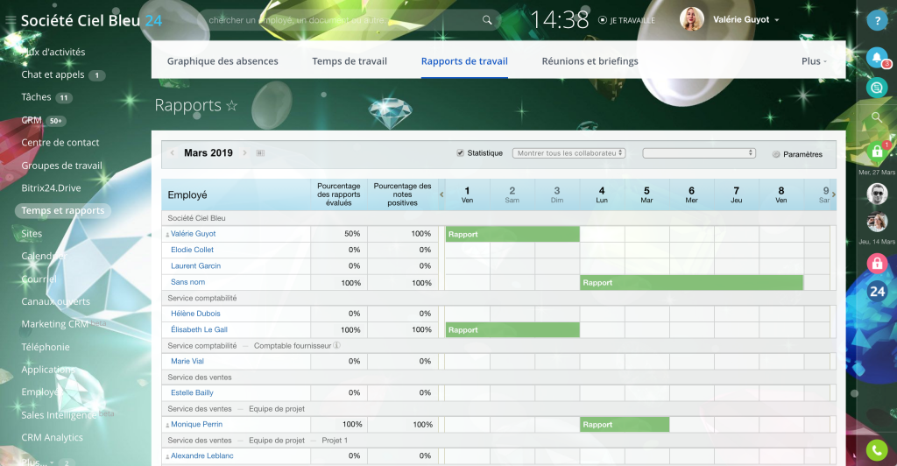The image size is (897, 466).
Task: Click the green phone call button
Action: click(x=877, y=450)
